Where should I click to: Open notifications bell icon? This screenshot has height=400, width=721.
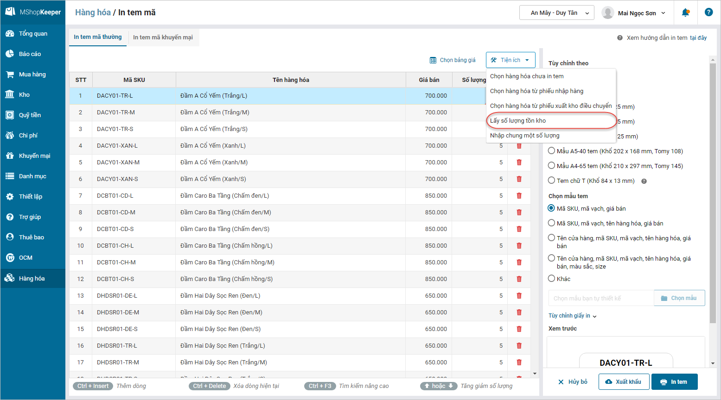point(685,12)
